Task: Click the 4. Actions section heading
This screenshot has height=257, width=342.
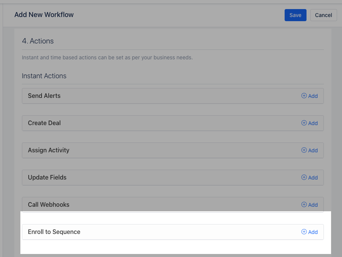Action: 38,41
